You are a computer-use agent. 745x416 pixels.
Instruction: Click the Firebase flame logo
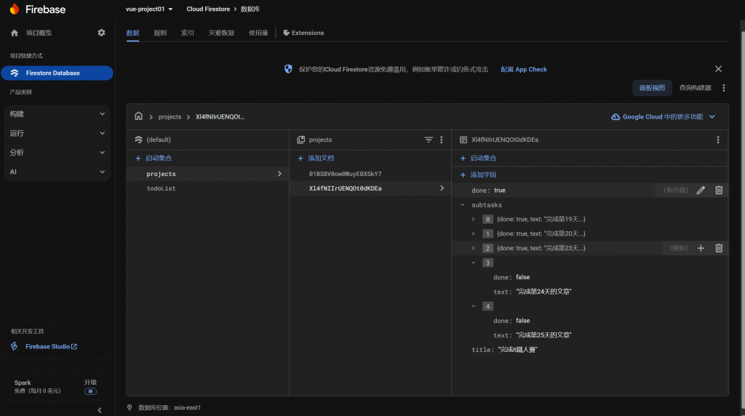click(15, 9)
